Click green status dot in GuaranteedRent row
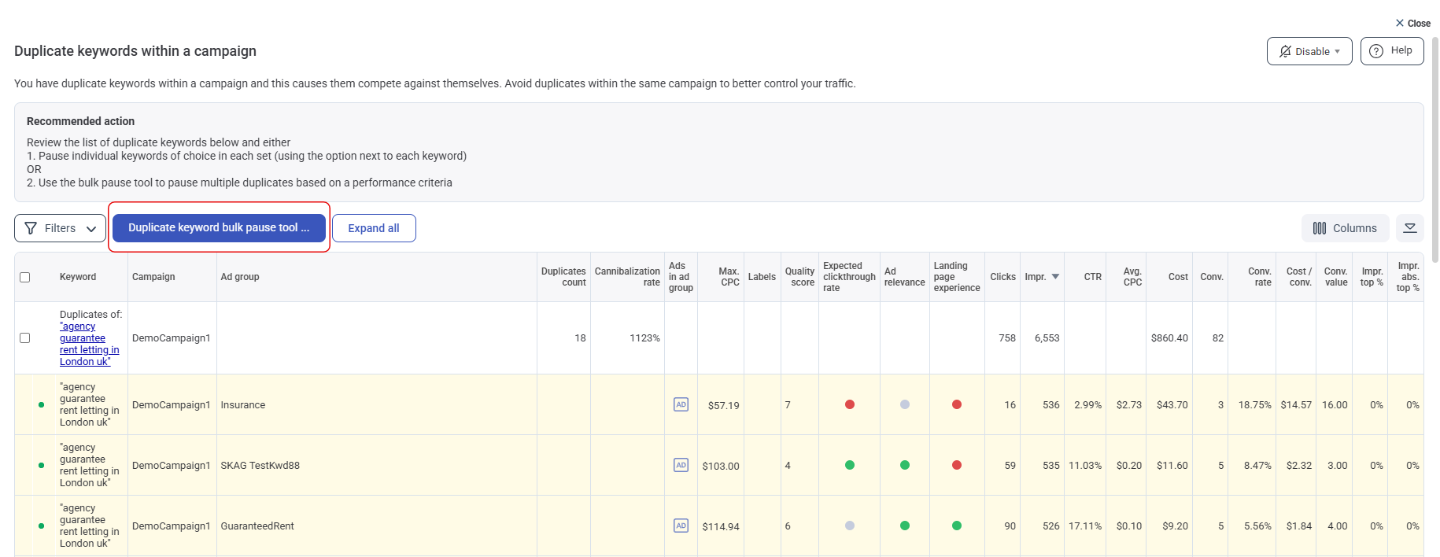 41,526
